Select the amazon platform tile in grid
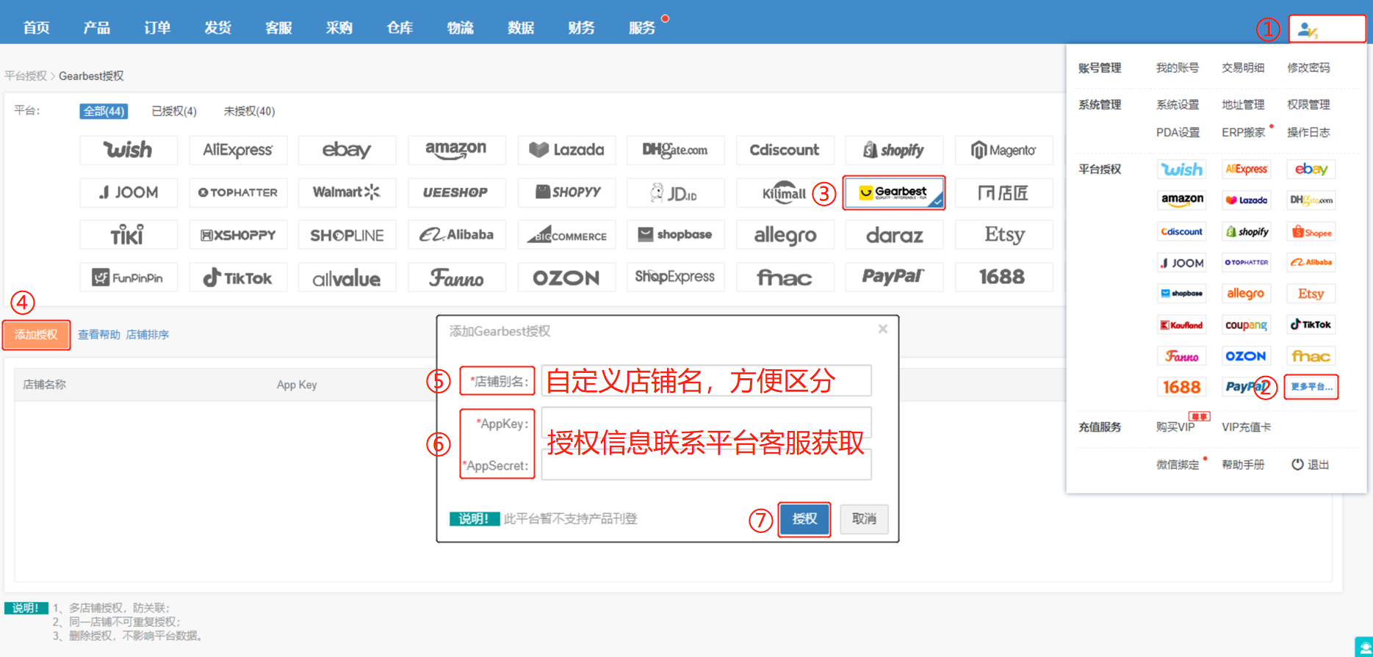Image resolution: width=1373 pixels, height=657 pixels. [456, 150]
